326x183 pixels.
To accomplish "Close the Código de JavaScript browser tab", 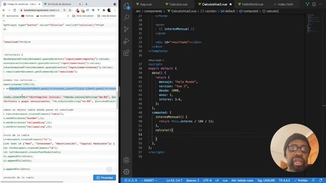I will click(39, 4).
